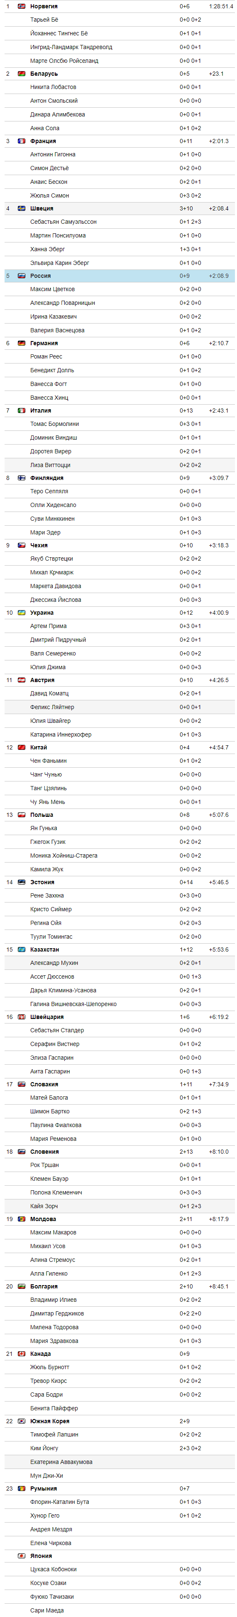
Task: Click the Finland flag icon
Action: 21,478
